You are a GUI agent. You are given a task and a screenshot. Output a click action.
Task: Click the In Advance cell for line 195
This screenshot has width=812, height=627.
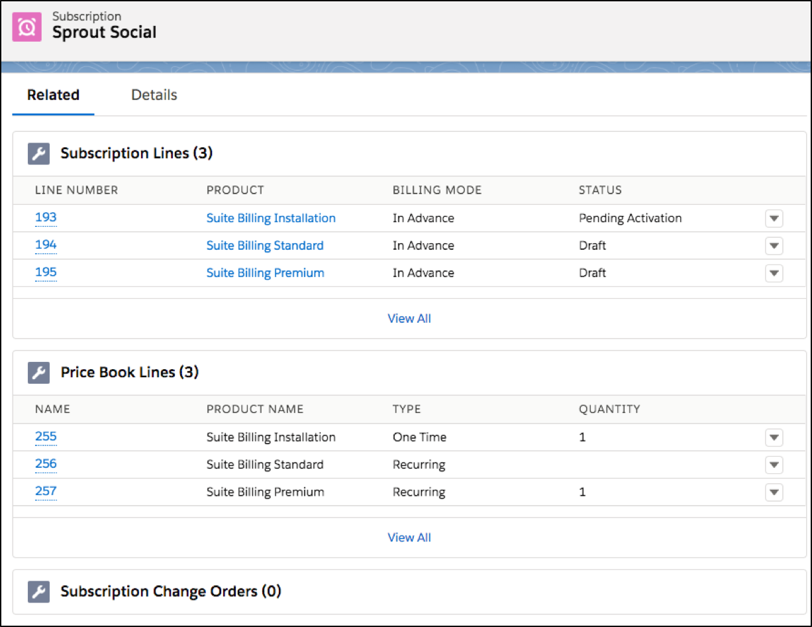(423, 273)
